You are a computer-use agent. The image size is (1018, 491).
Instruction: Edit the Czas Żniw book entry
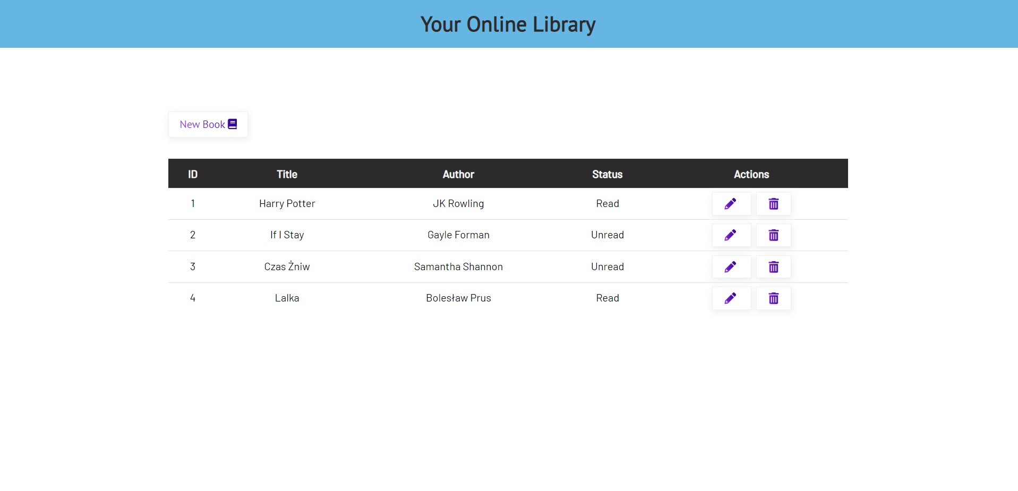pyautogui.click(x=731, y=266)
